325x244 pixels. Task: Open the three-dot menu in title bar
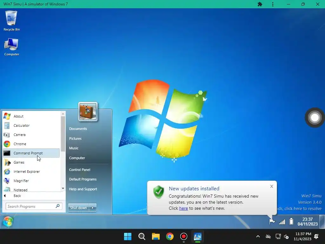273,4
